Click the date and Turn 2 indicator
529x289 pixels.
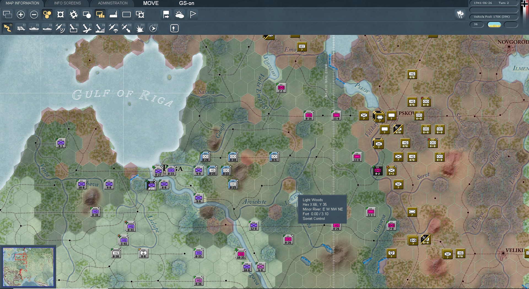493,3
